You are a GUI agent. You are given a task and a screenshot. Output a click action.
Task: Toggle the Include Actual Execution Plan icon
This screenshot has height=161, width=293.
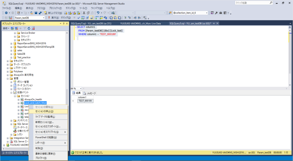(97, 18)
